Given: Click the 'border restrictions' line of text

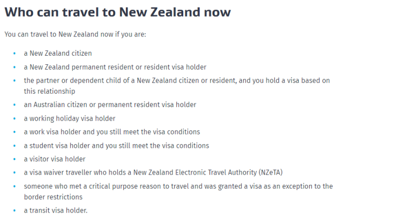Looking at the screenshot, I should click(52, 197).
